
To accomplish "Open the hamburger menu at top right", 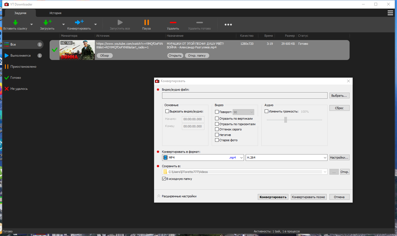I will click(x=390, y=13).
